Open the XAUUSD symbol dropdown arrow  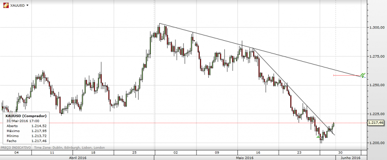point(27,5)
